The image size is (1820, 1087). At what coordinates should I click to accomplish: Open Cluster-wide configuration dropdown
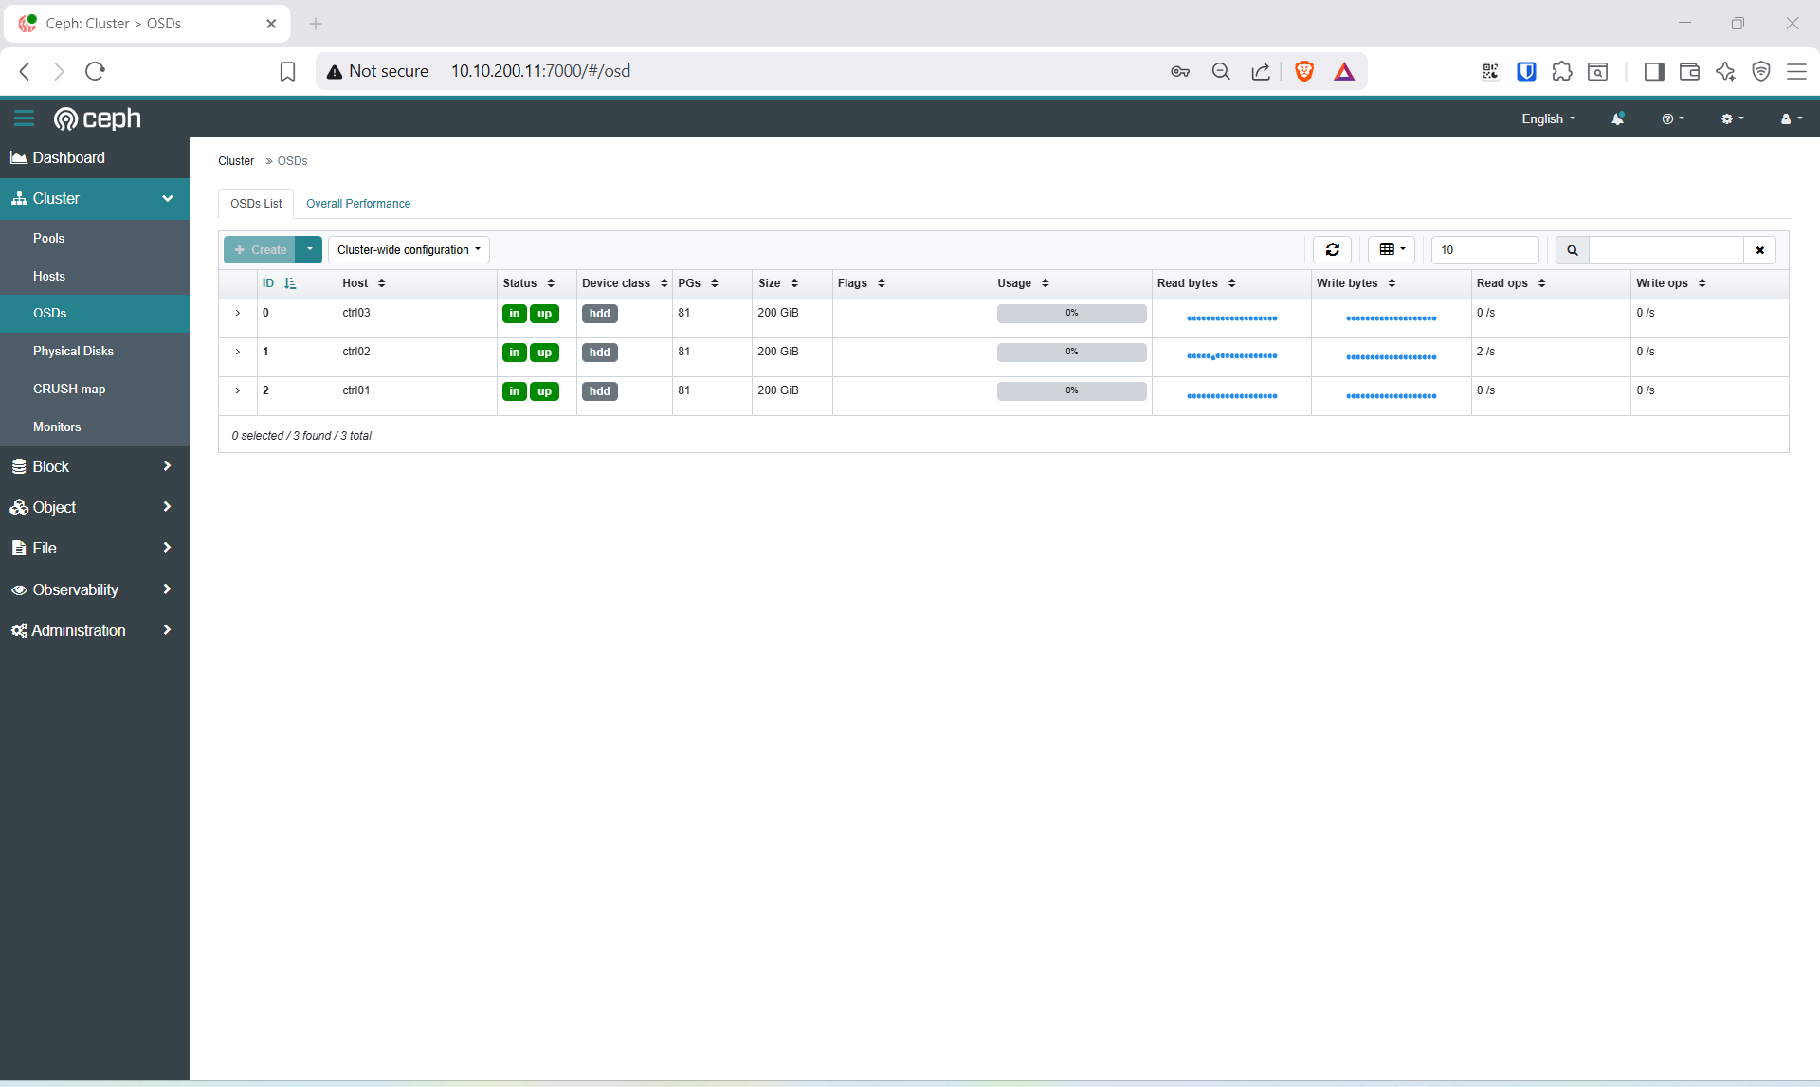coord(409,250)
